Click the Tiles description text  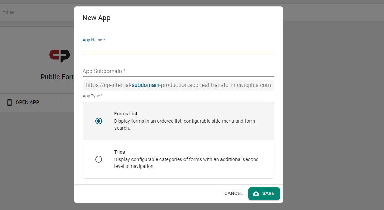(186, 163)
